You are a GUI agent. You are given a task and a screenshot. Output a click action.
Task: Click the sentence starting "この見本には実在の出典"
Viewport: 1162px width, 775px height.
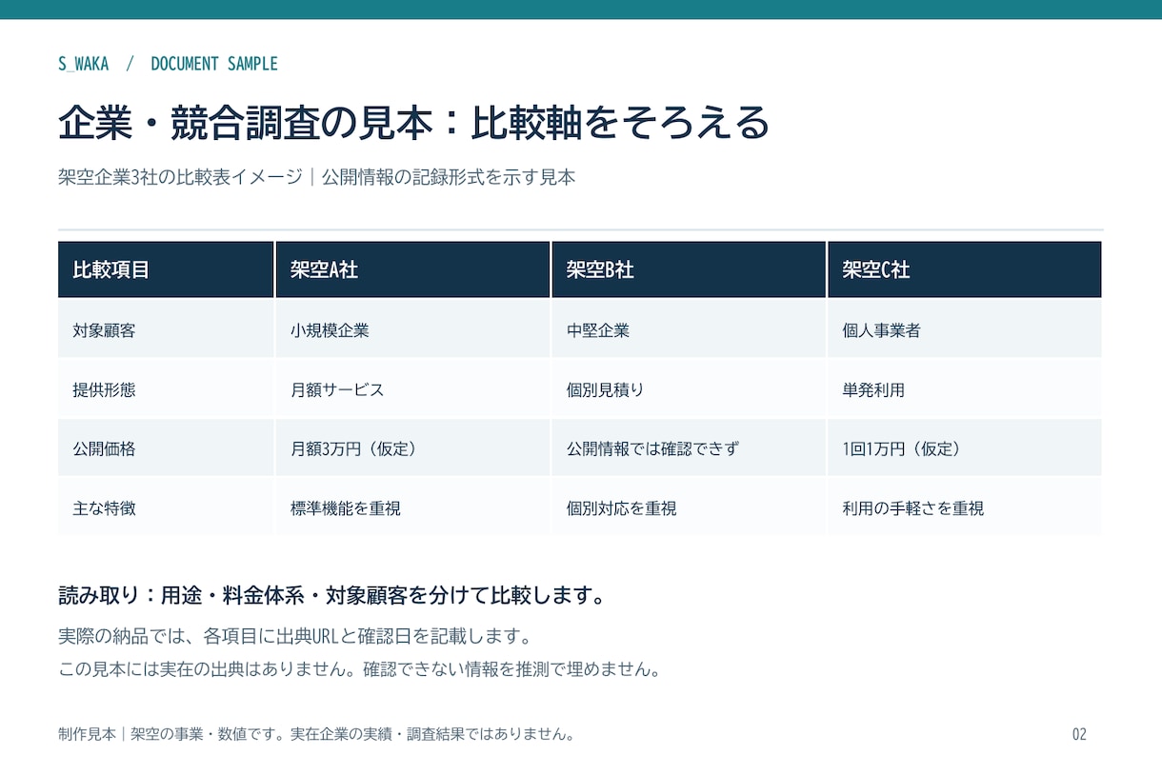pyautogui.click(x=359, y=669)
